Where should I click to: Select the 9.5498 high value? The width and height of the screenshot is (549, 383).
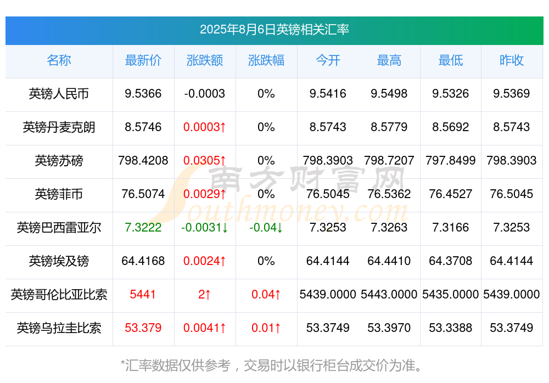coord(389,94)
